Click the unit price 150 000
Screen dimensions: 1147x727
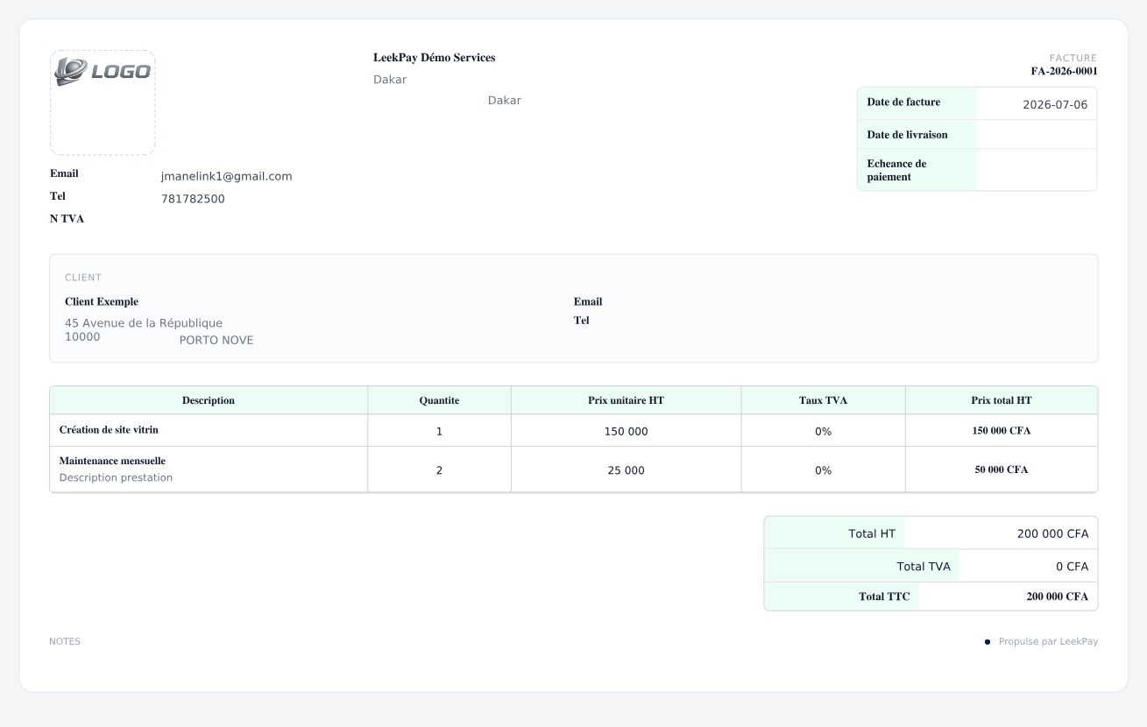tap(627, 432)
